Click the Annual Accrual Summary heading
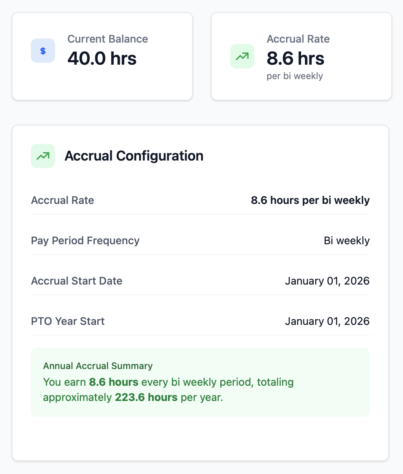 tap(98, 366)
